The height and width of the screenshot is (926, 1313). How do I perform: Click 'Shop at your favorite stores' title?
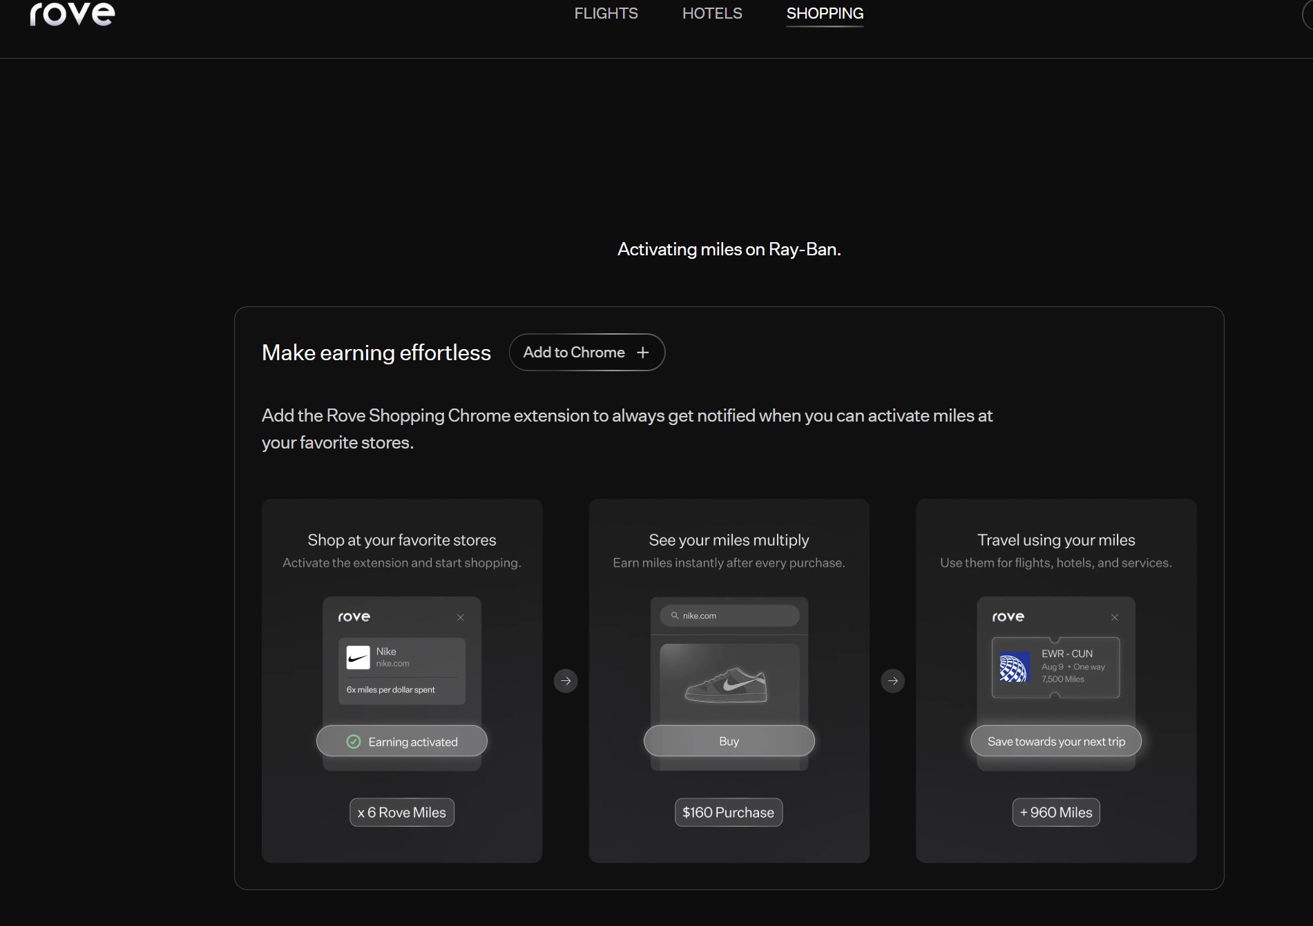(x=402, y=540)
